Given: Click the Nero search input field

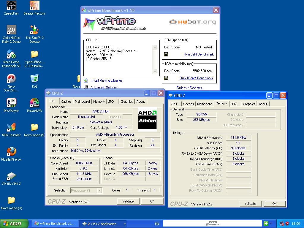Looking at the screenshot, I should 213,224.
